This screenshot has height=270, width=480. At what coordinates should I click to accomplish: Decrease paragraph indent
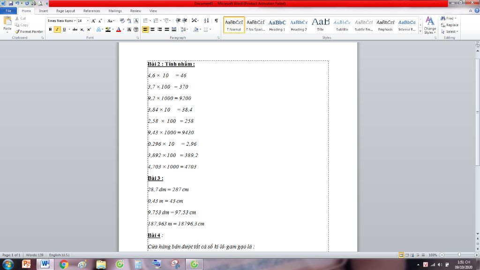pyautogui.click(x=178, y=21)
